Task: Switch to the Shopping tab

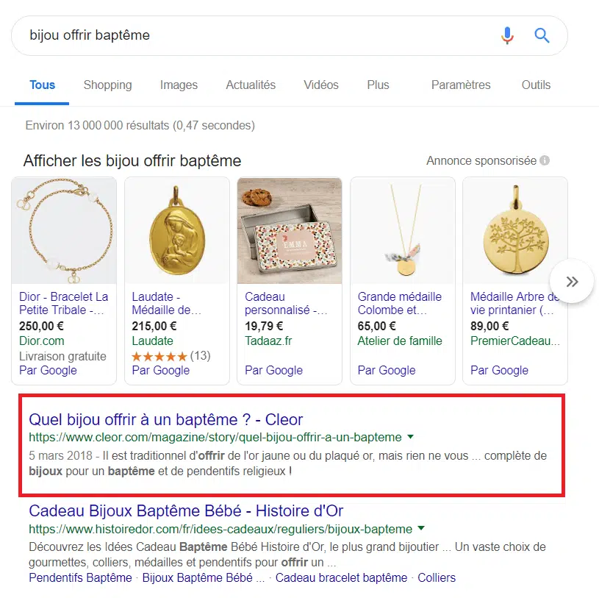Action: point(107,85)
